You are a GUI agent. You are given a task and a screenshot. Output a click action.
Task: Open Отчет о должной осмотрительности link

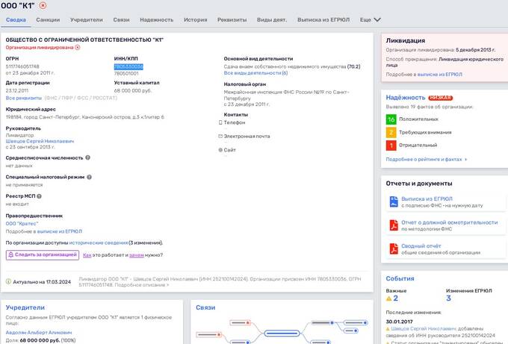coord(450,222)
